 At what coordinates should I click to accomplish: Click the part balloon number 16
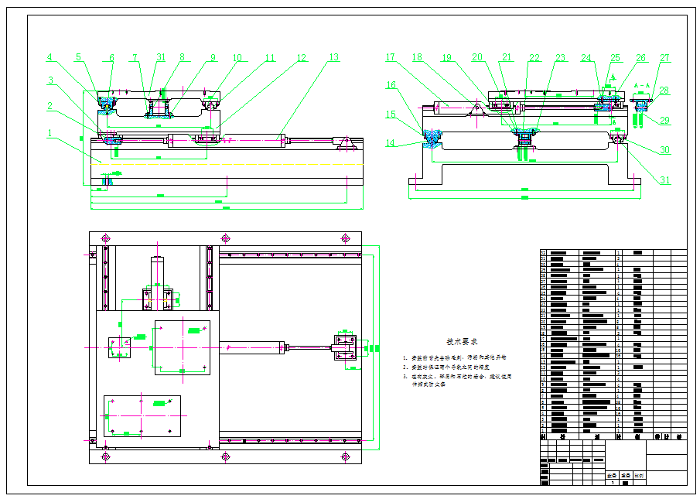coord(391,85)
